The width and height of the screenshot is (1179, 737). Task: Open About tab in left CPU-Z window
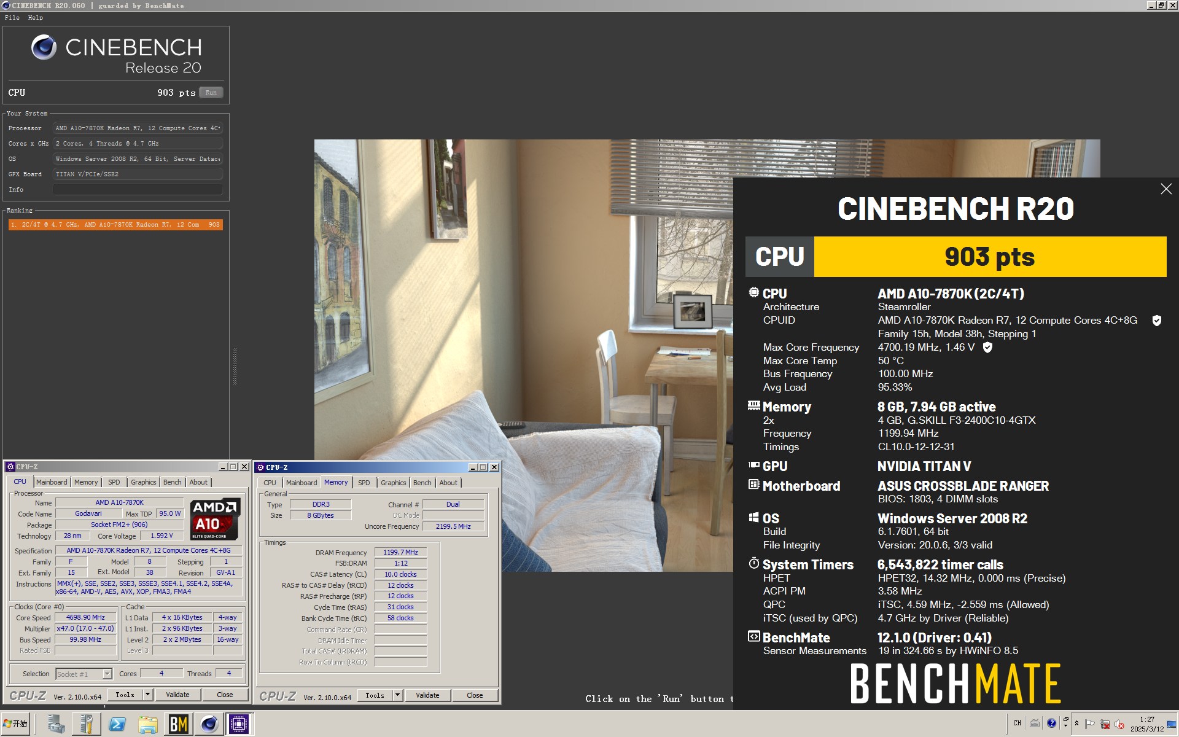coord(198,482)
